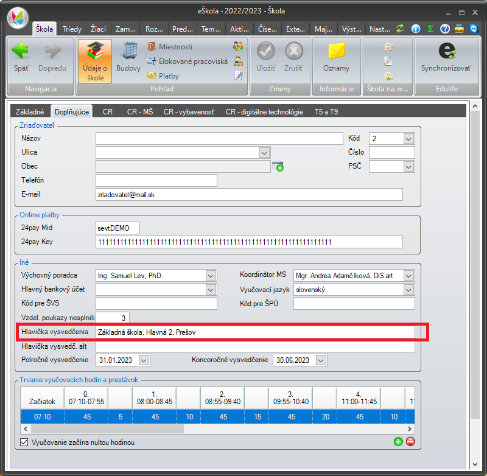Click the blue info icon in tab bar

click(x=416, y=29)
